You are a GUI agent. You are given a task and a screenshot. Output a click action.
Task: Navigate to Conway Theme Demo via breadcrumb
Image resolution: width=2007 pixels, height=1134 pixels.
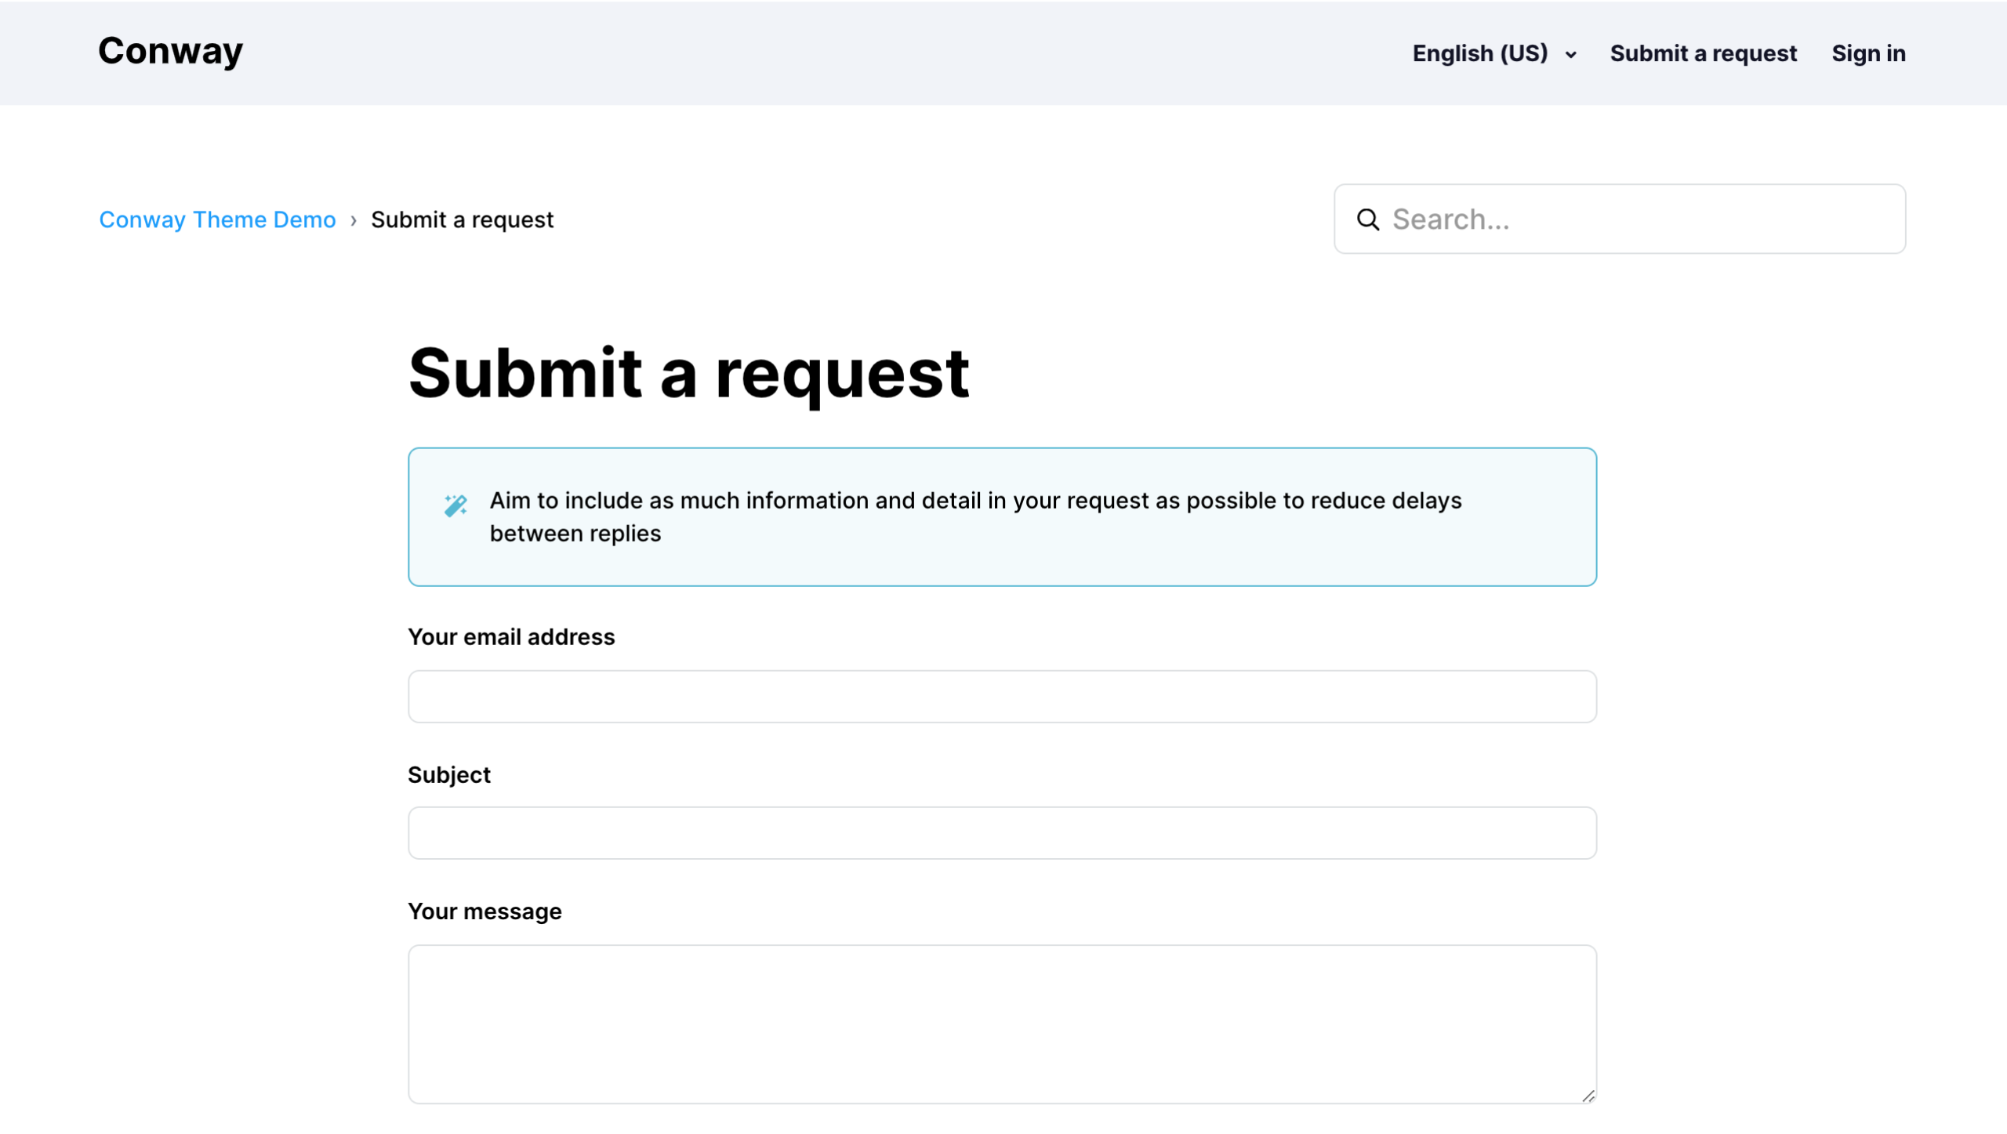point(217,219)
